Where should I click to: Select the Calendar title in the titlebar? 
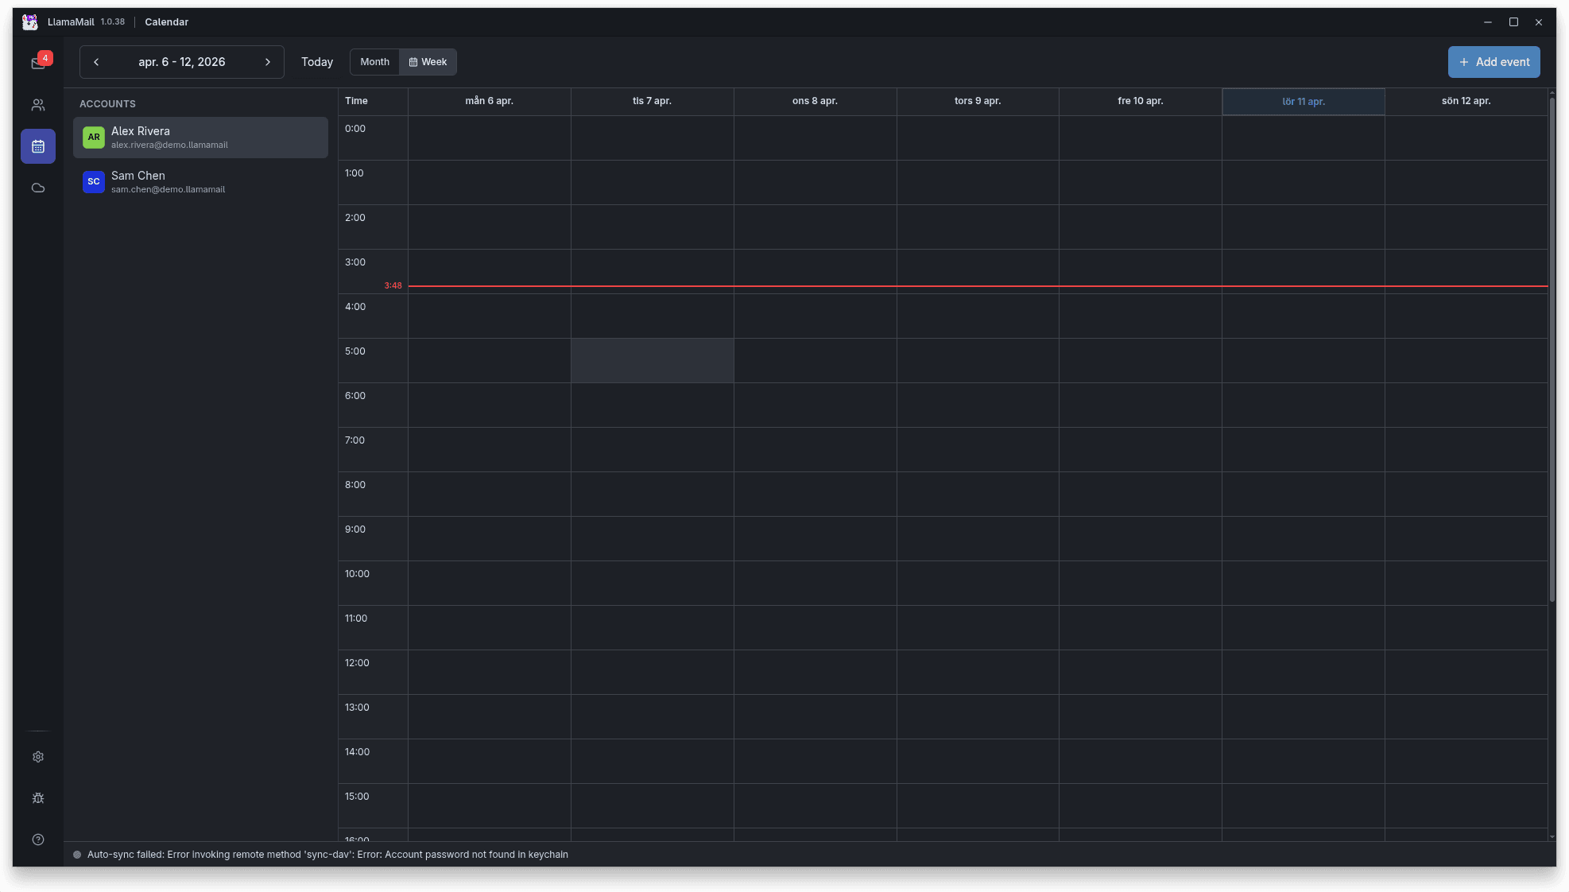(x=166, y=21)
